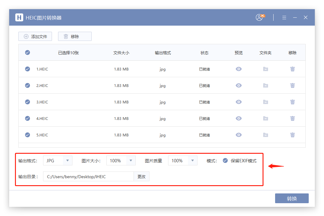Uncheck the 2.HEIC row checkbox
The height and width of the screenshot is (216, 324).
tap(28, 85)
